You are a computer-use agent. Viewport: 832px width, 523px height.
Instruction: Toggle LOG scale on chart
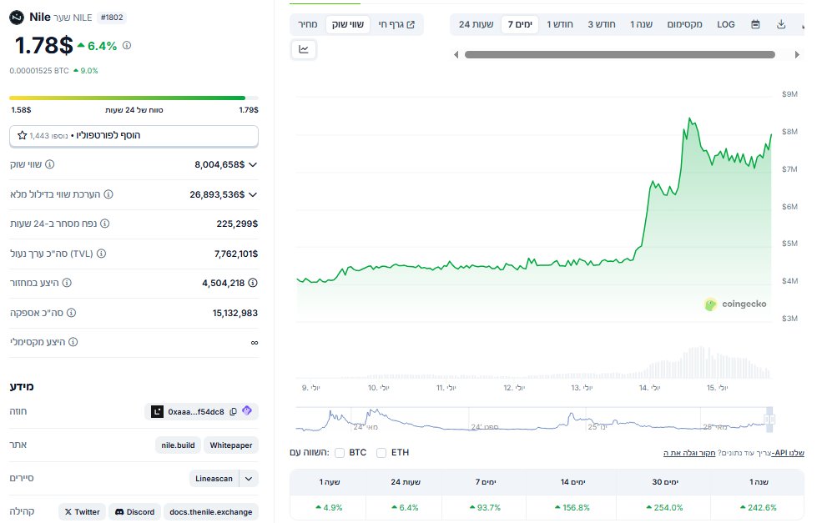[726, 24]
